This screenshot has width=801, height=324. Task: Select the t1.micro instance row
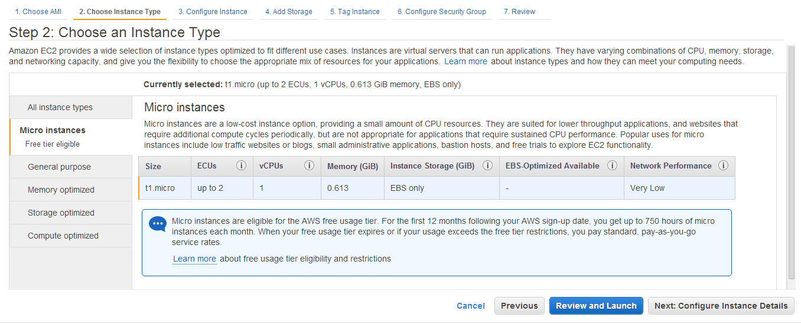pyautogui.click(x=437, y=189)
